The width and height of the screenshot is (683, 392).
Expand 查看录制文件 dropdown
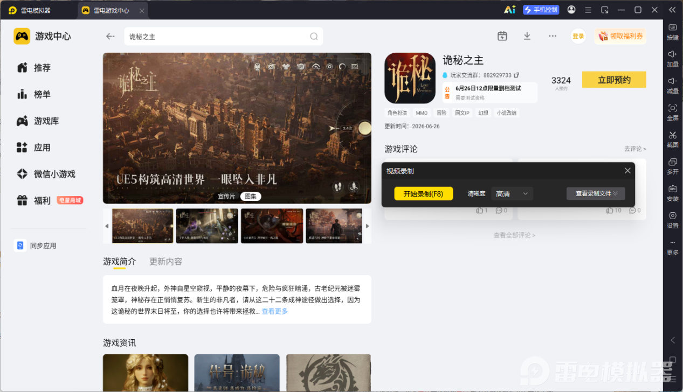(x=596, y=193)
